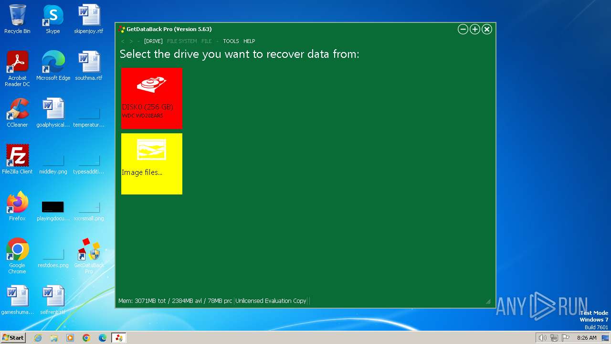Open Firefox desktop shortcut

[x=17, y=206]
